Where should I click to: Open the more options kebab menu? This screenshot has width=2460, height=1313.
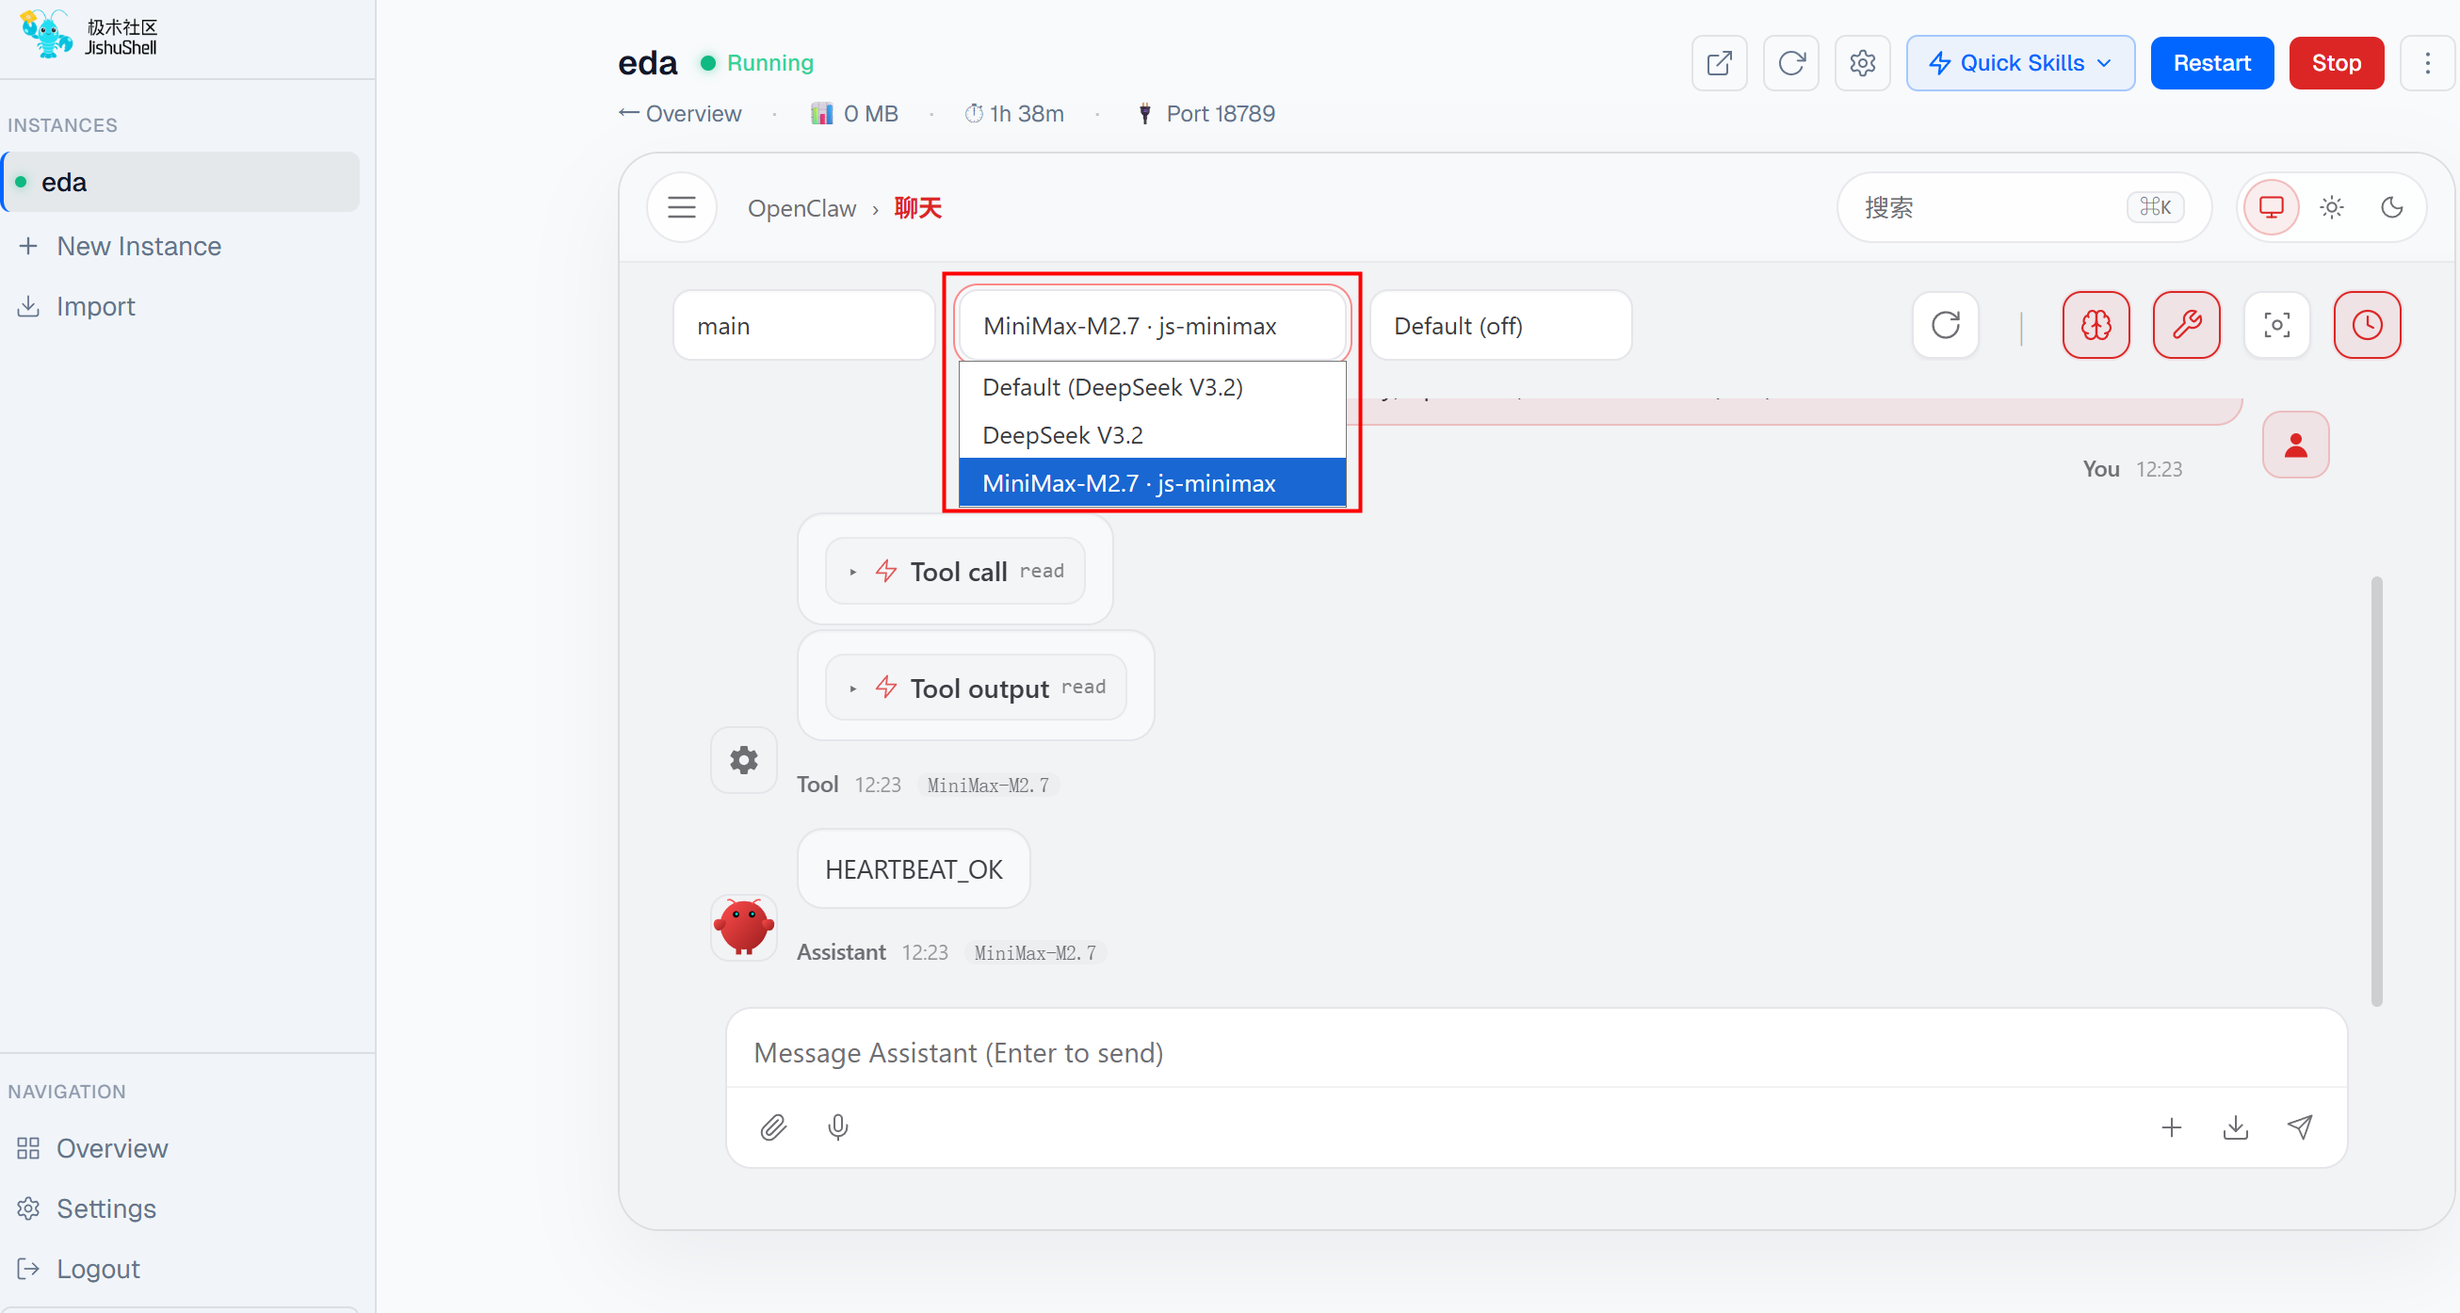pos(2427,63)
